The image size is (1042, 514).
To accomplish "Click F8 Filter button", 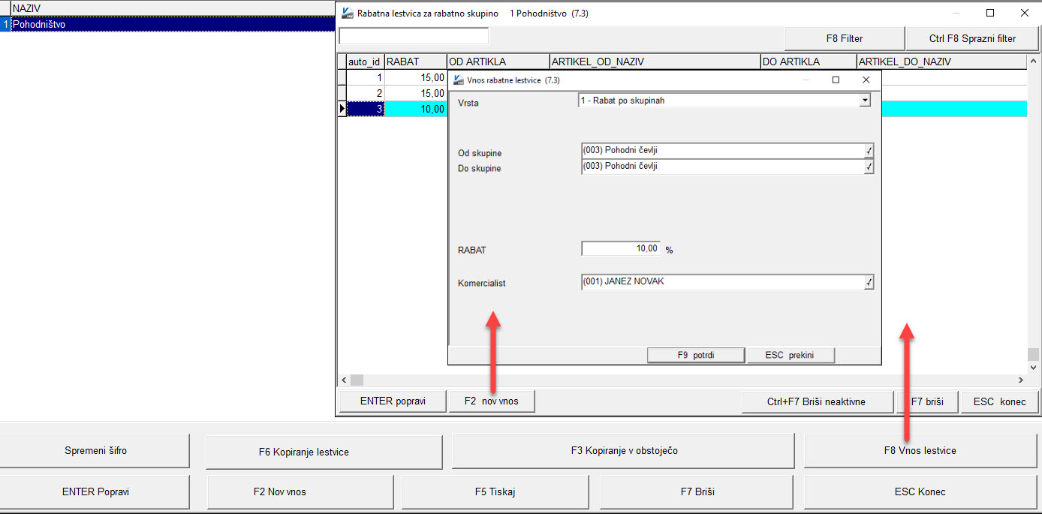I will point(844,38).
